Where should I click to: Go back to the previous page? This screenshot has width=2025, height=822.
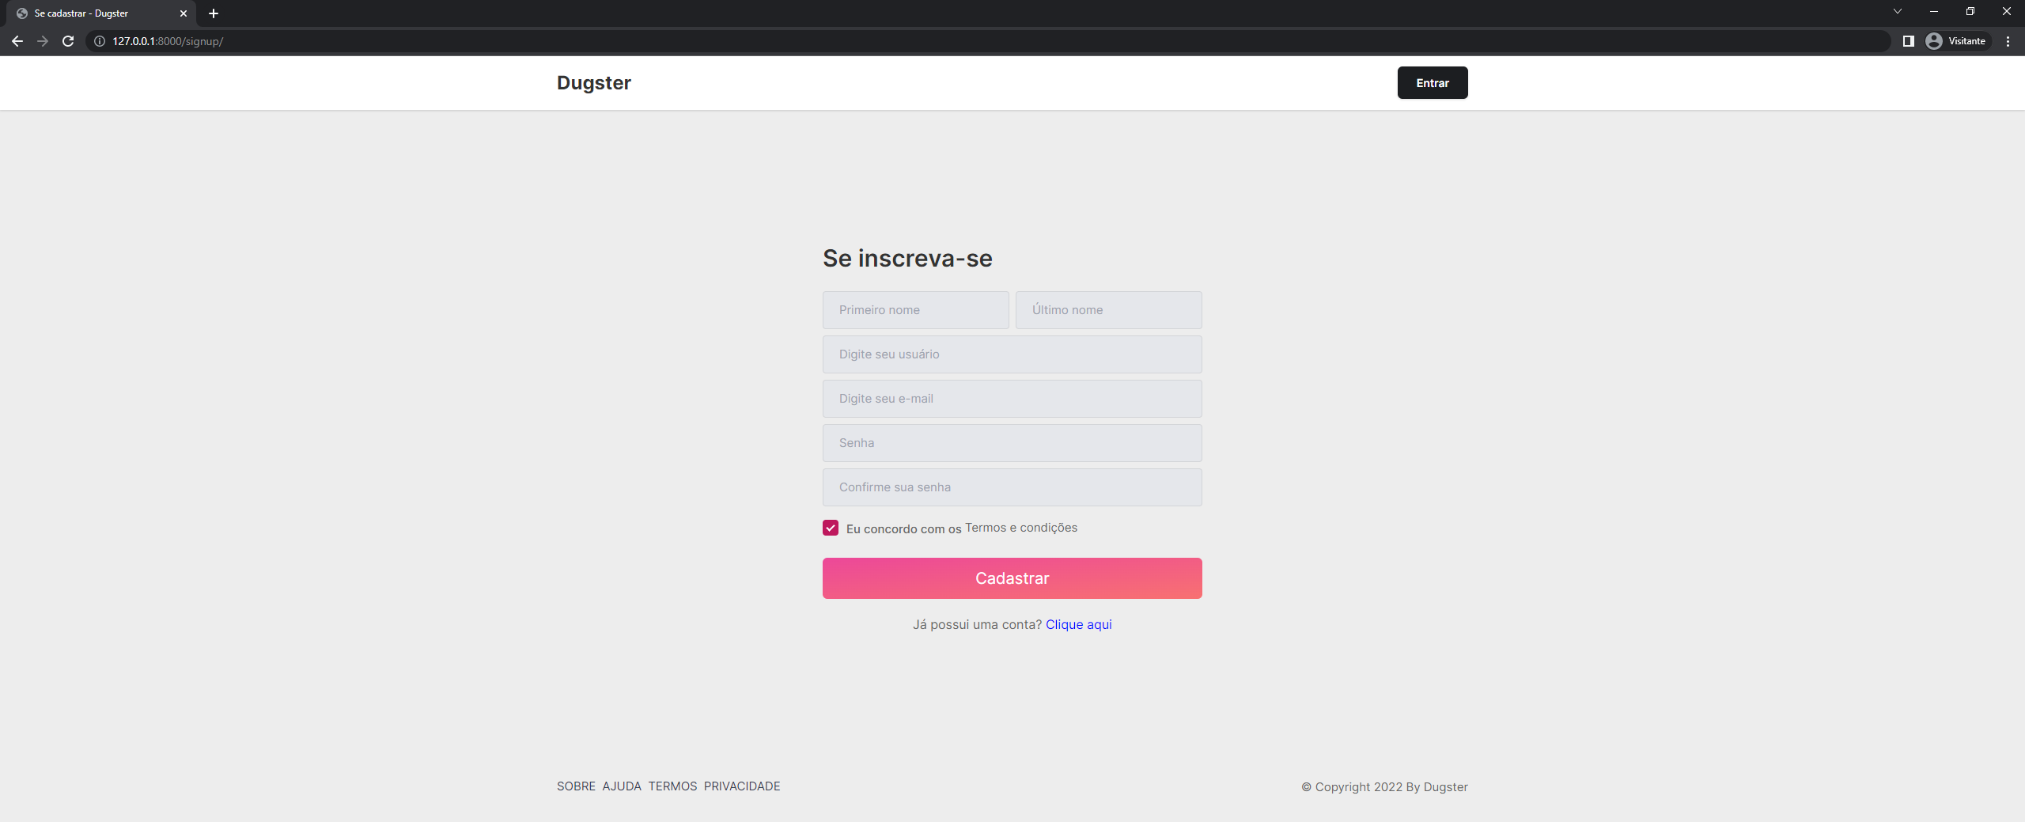coord(17,41)
